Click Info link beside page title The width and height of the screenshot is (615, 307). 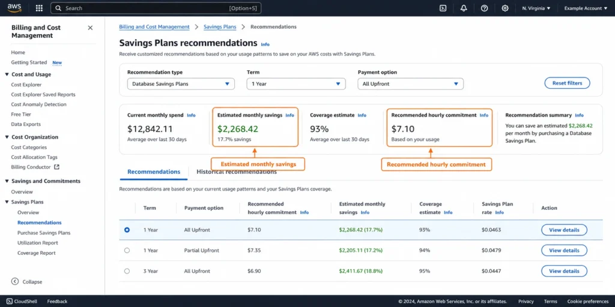click(265, 44)
